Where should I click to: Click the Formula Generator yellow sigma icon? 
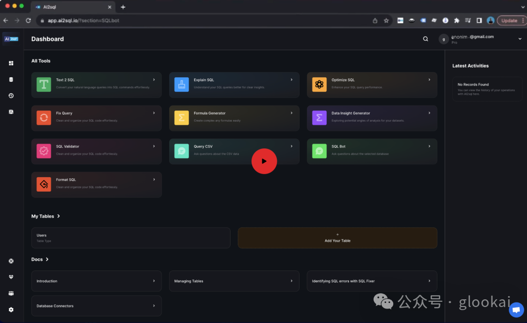[x=182, y=118]
